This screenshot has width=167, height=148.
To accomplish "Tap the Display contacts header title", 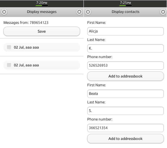I will (126, 12).
